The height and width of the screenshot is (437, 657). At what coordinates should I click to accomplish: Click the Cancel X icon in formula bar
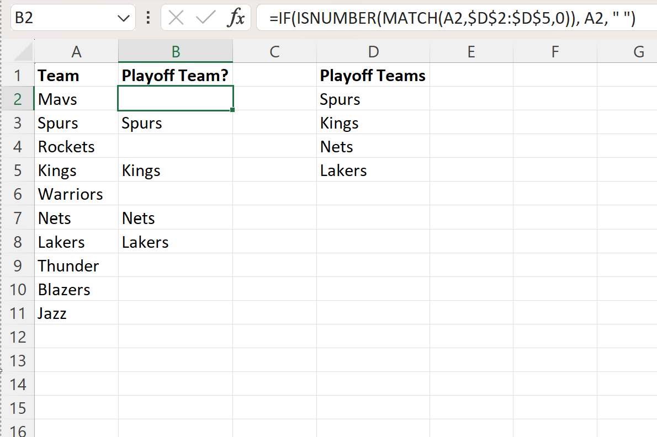click(x=176, y=18)
